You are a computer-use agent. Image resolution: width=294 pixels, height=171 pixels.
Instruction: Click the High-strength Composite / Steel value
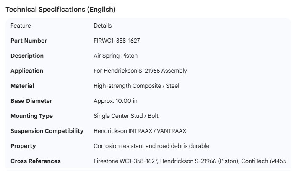coord(136,86)
